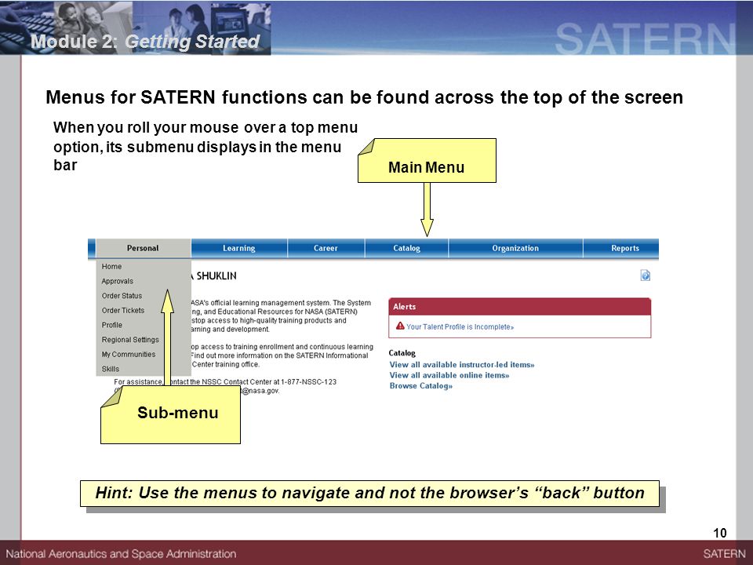Open View all available instructor-led items

[461, 365]
